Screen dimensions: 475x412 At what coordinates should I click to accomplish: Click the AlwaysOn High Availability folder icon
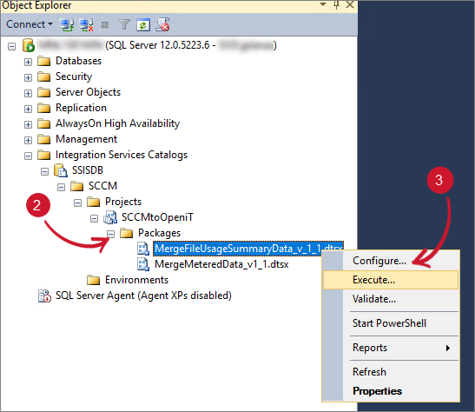(44, 123)
